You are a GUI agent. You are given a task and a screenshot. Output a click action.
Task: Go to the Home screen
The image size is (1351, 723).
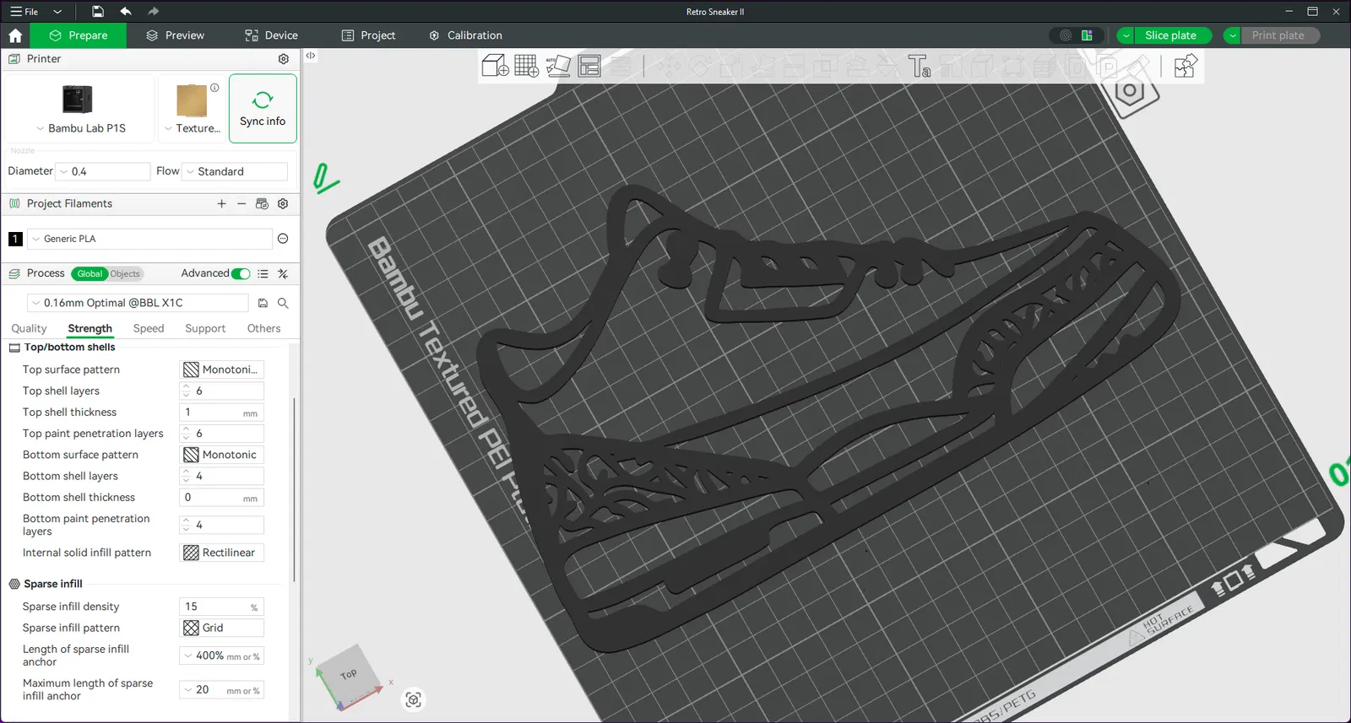[15, 35]
